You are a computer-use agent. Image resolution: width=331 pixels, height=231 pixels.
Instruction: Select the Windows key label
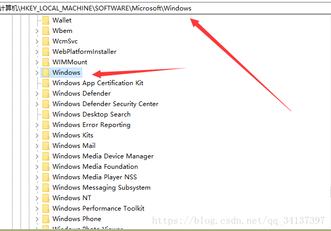coord(66,72)
